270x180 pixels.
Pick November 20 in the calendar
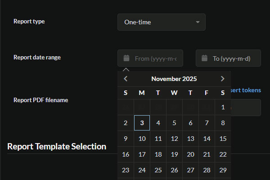click(190, 154)
